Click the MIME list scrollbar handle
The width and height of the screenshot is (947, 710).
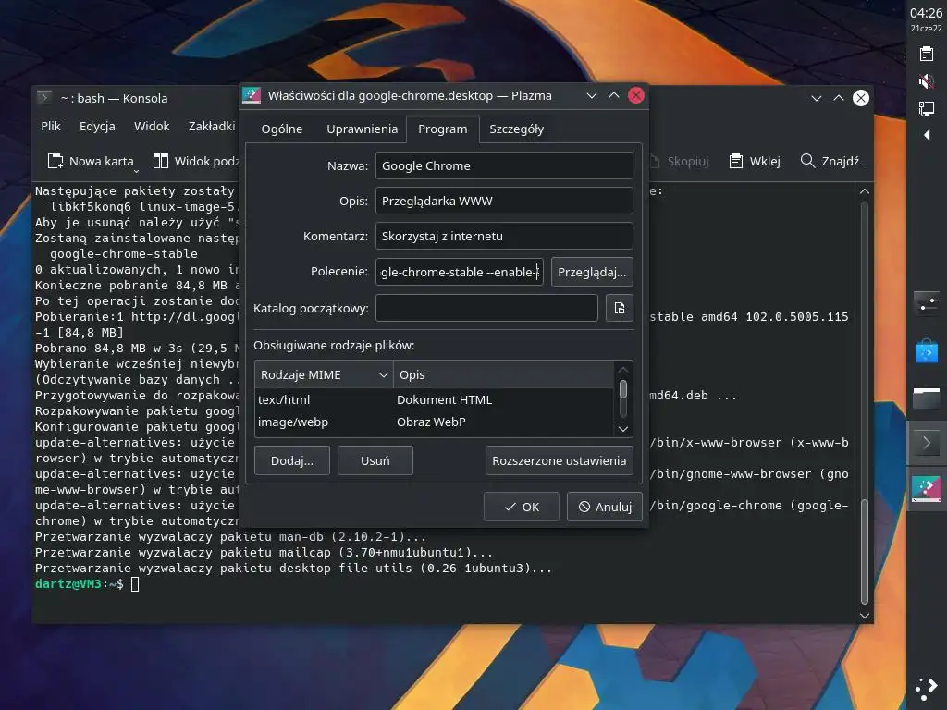click(623, 390)
